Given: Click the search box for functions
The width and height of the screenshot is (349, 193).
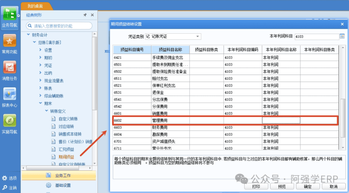Looking at the screenshot, I should (59, 26).
